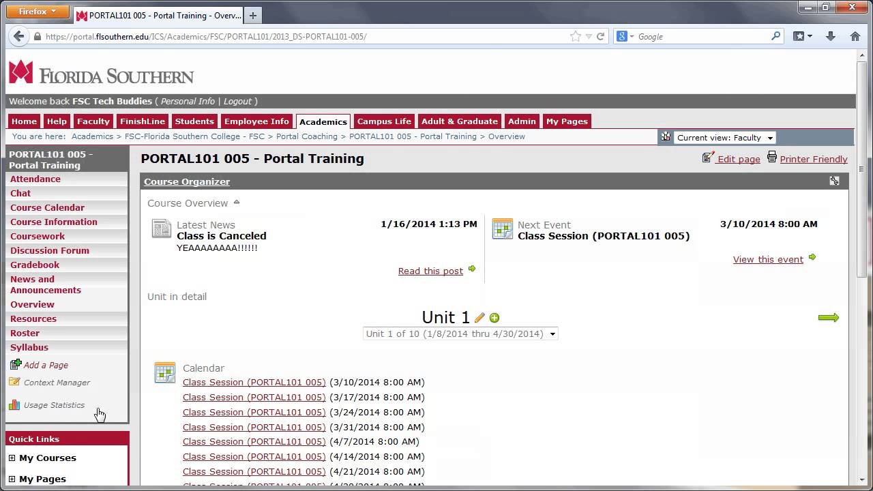This screenshot has width=873, height=491.
Task: Open the Current view Faculty dropdown
Action: click(x=724, y=138)
